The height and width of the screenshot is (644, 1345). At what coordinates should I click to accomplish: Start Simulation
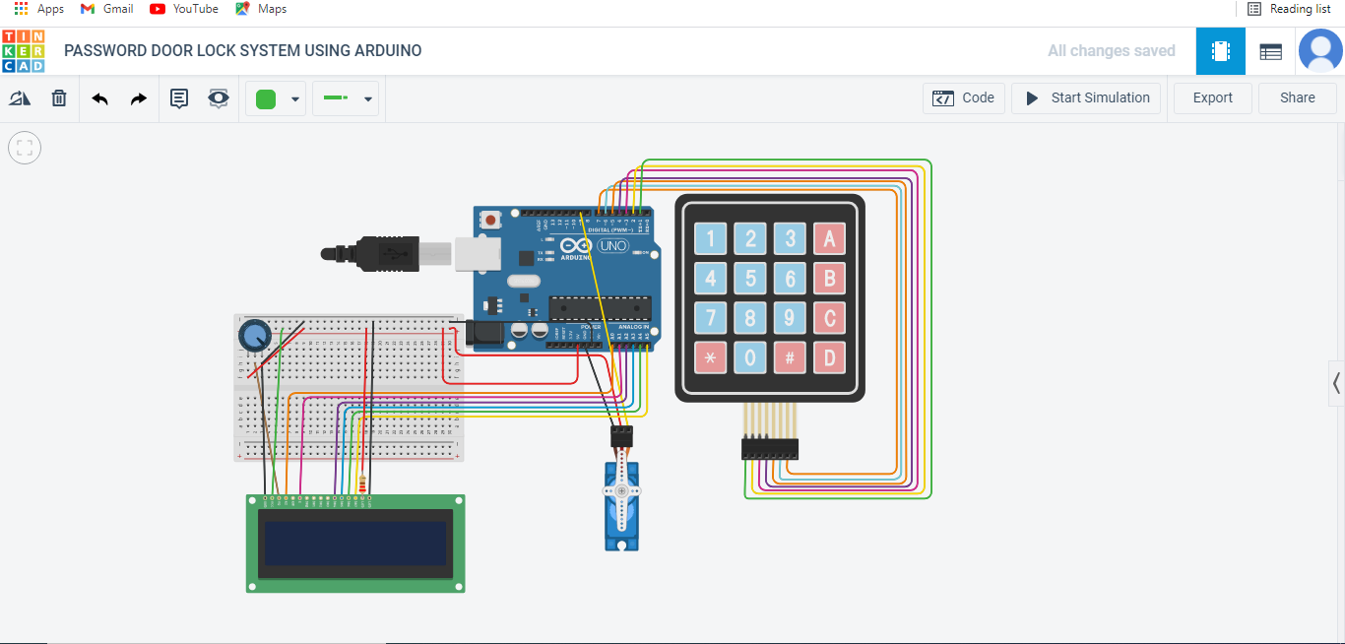click(1086, 97)
